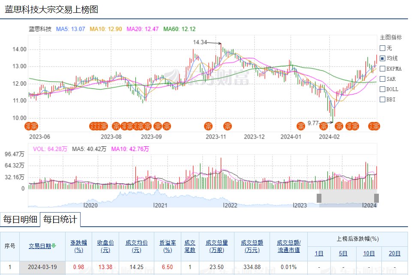Click green sort arrow beside 交易日期
This screenshot has width=414, height=275.
pyautogui.click(x=54, y=246)
